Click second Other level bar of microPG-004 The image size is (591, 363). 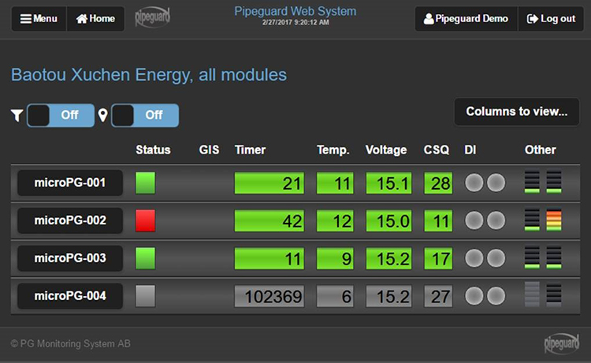click(x=554, y=294)
